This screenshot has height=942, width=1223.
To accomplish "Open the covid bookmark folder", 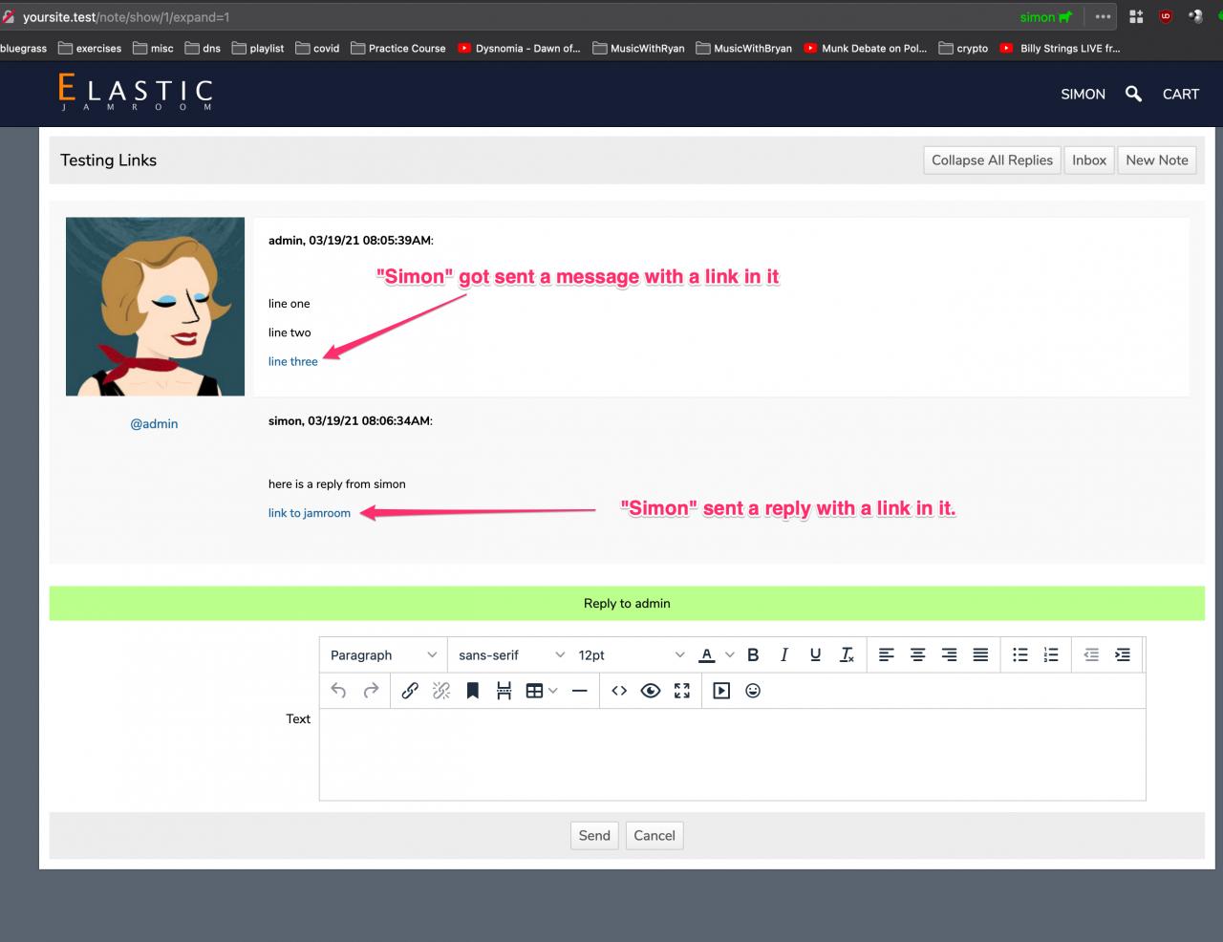I will (x=317, y=48).
